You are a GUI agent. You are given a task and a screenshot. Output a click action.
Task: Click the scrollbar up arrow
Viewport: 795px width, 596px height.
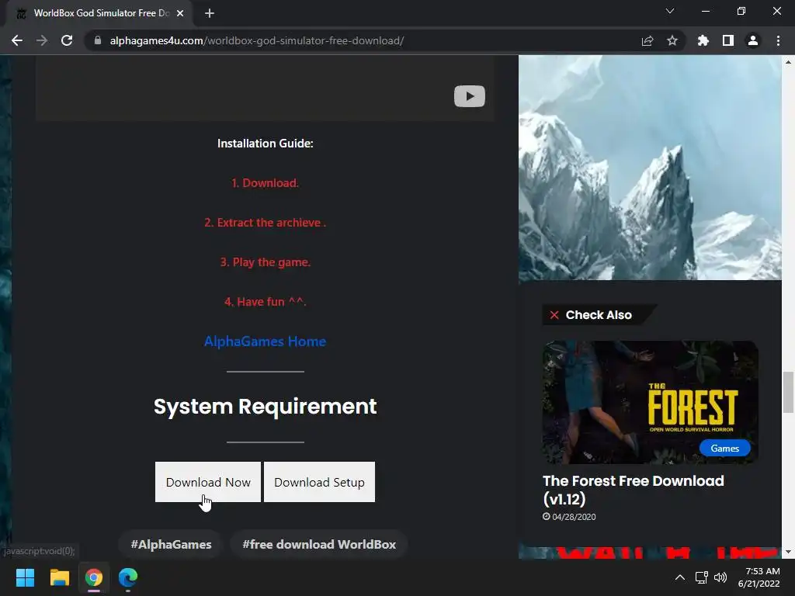(788, 62)
